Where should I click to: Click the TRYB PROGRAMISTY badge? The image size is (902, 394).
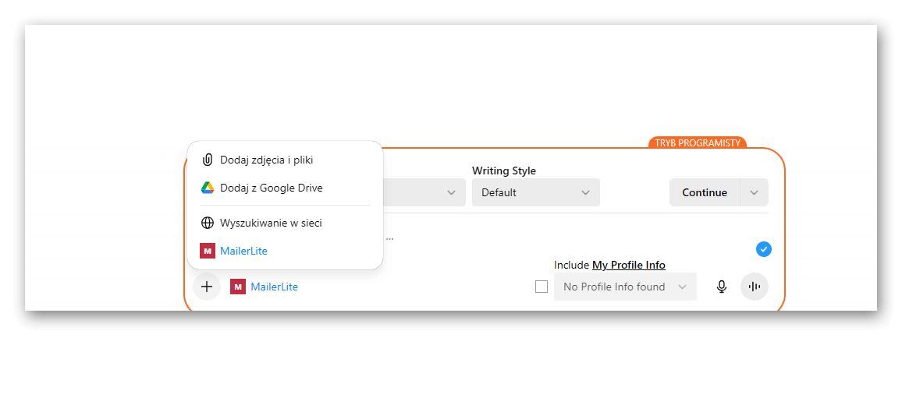coord(697,143)
